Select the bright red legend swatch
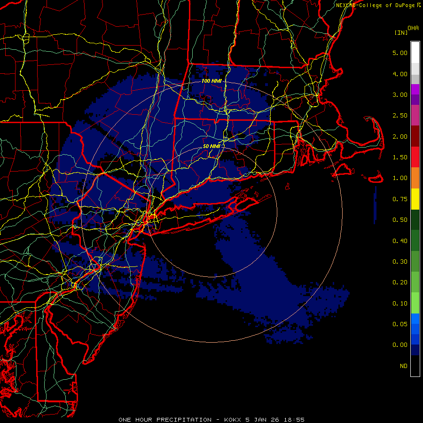Image resolution: width=423 pixels, height=423 pixels. 415,157
